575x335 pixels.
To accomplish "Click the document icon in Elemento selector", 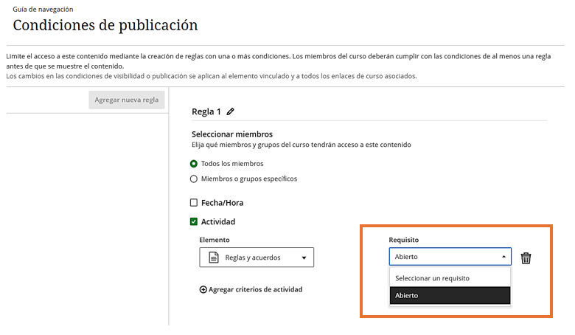I will (213, 258).
